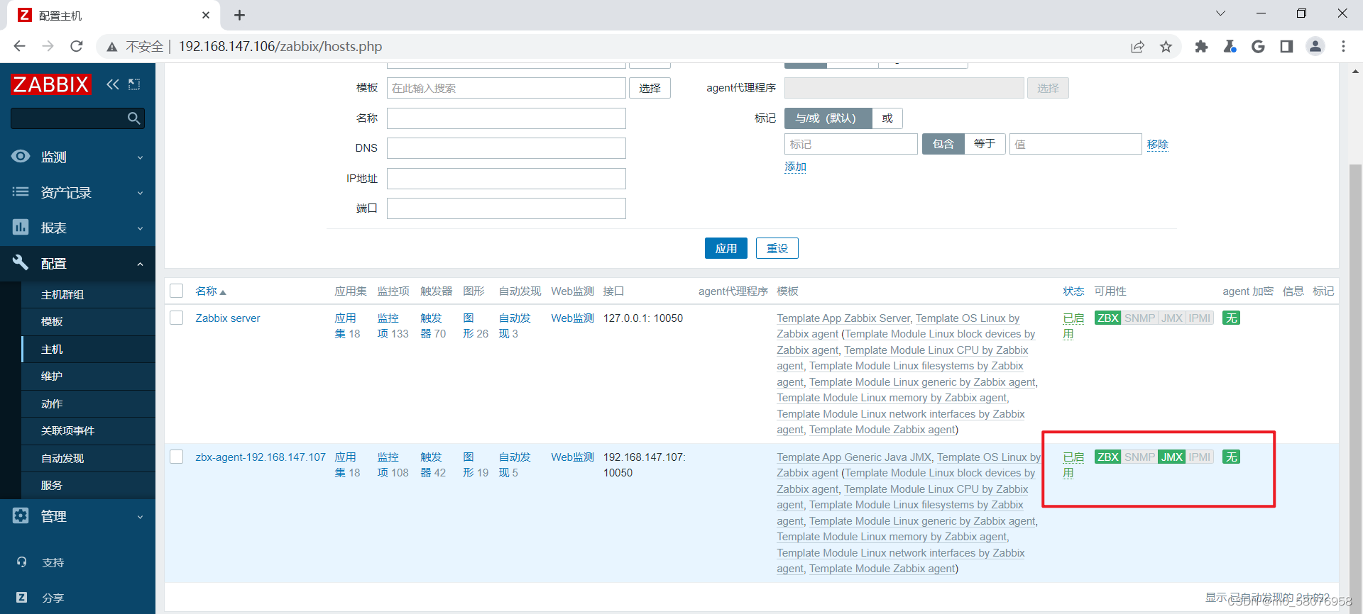Reload the page with the browser refresh icon
The image size is (1363, 614).
click(77, 46)
